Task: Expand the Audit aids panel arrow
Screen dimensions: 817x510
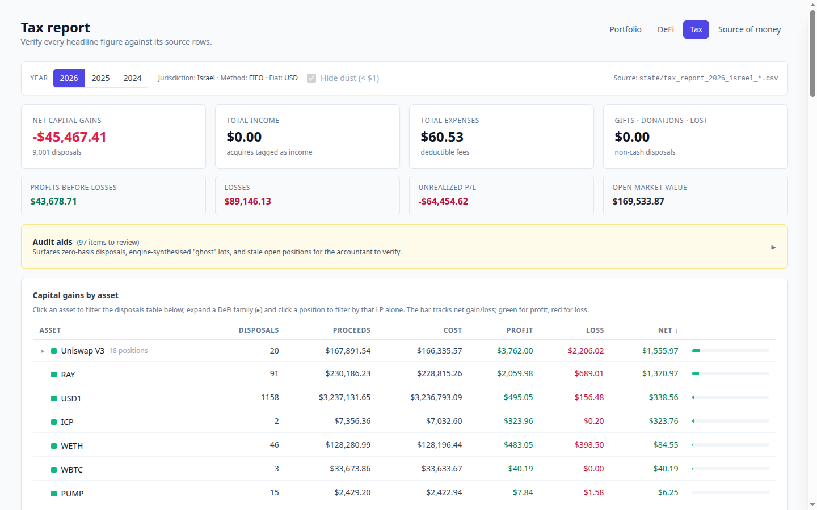Action: point(773,247)
